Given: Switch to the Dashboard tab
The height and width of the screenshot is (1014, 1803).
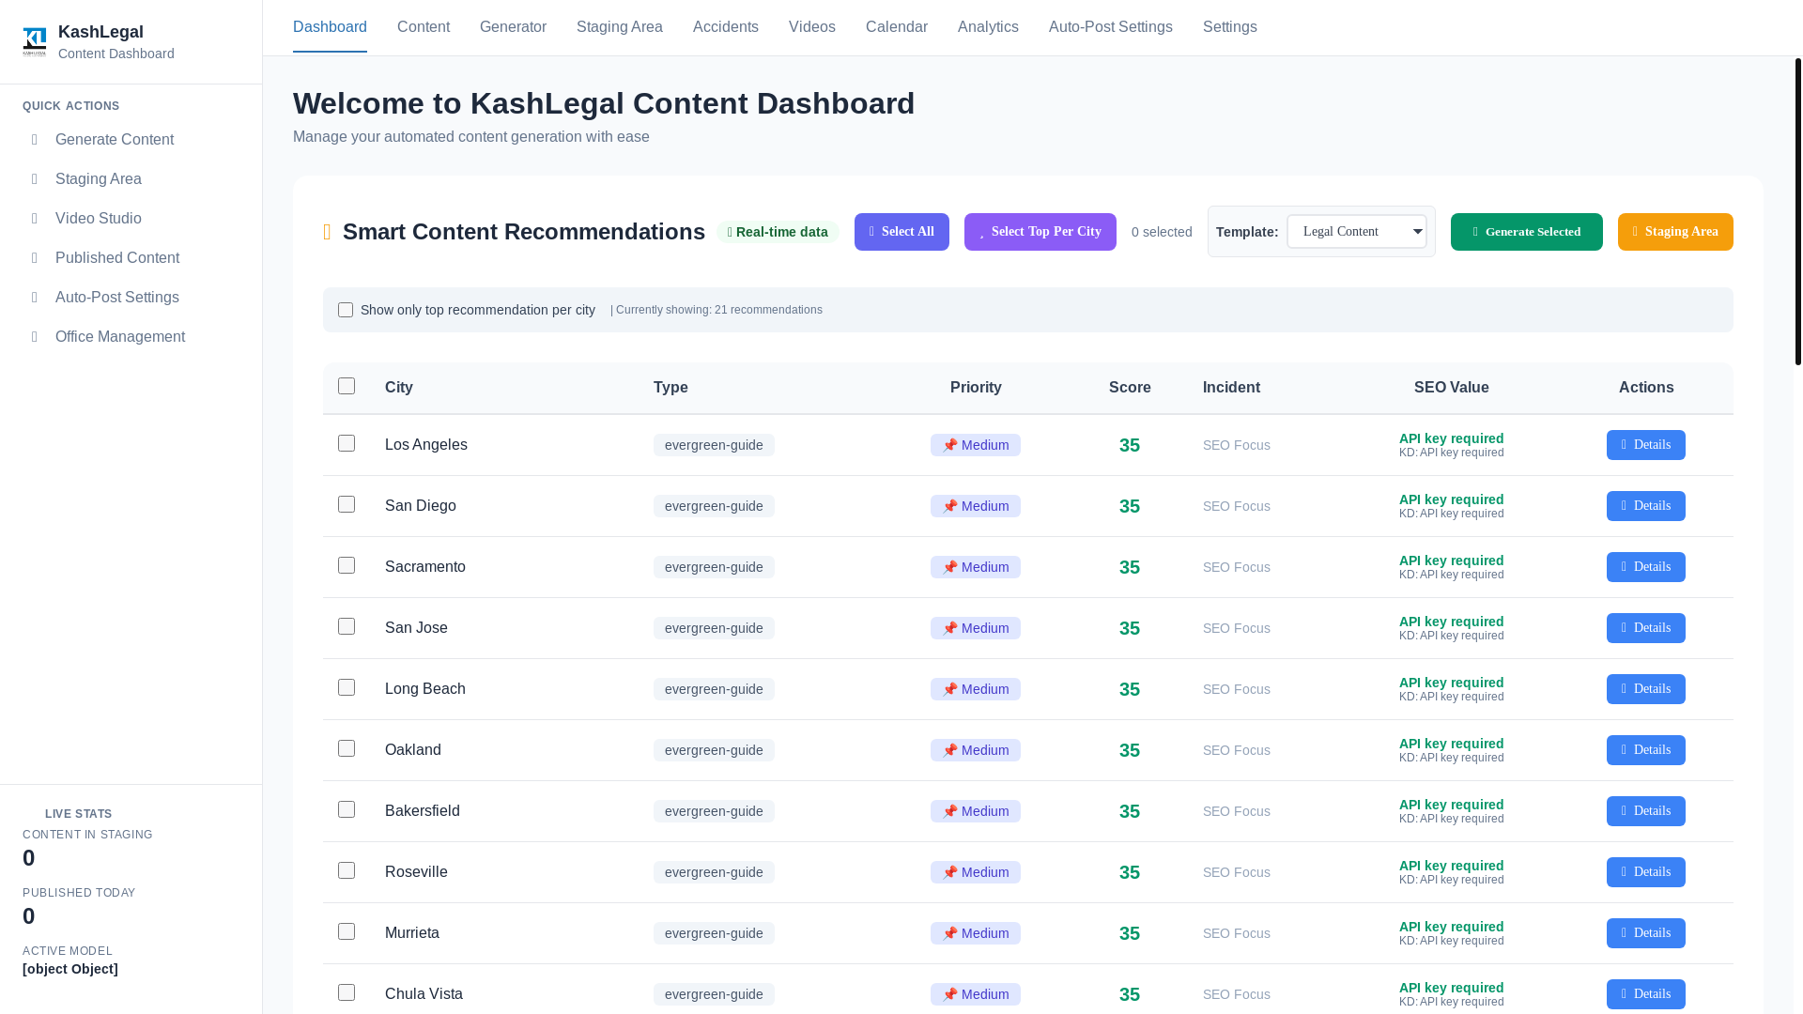Looking at the screenshot, I should tap(330, 27).
